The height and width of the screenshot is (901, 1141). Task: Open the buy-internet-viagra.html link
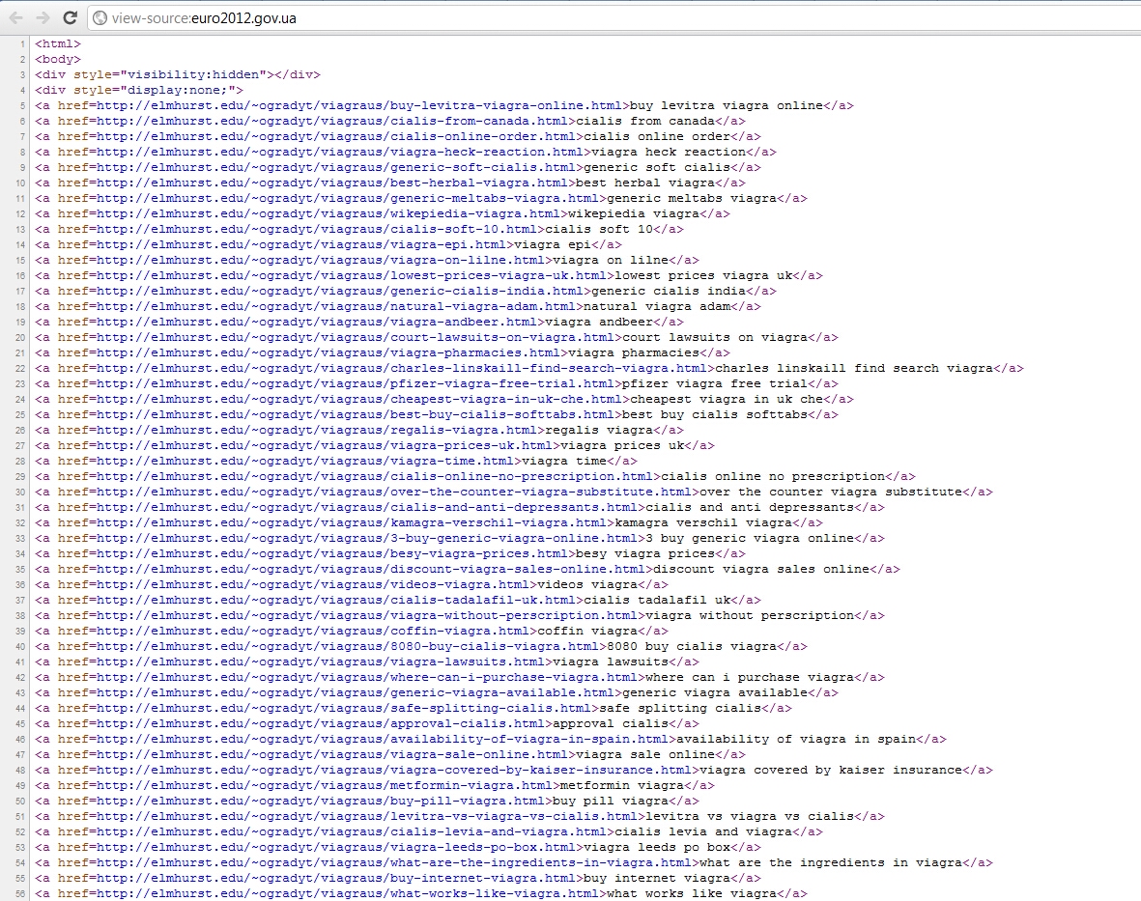pos(335,879)
